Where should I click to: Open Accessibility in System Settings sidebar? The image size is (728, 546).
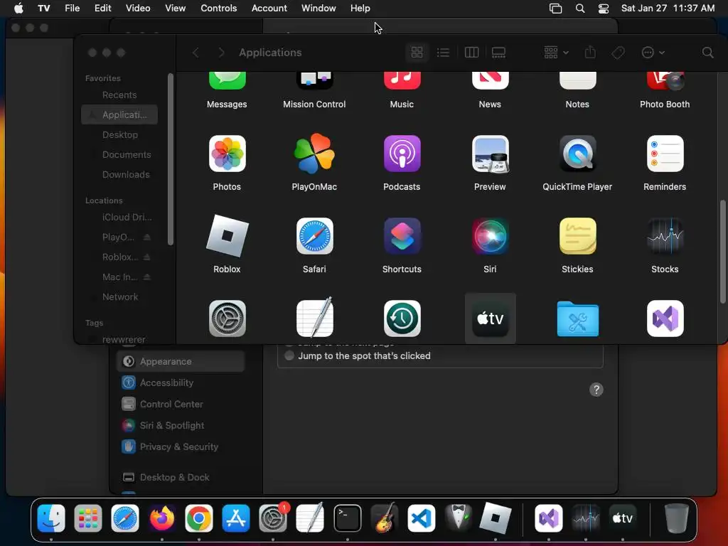click(x=181, y=382)
